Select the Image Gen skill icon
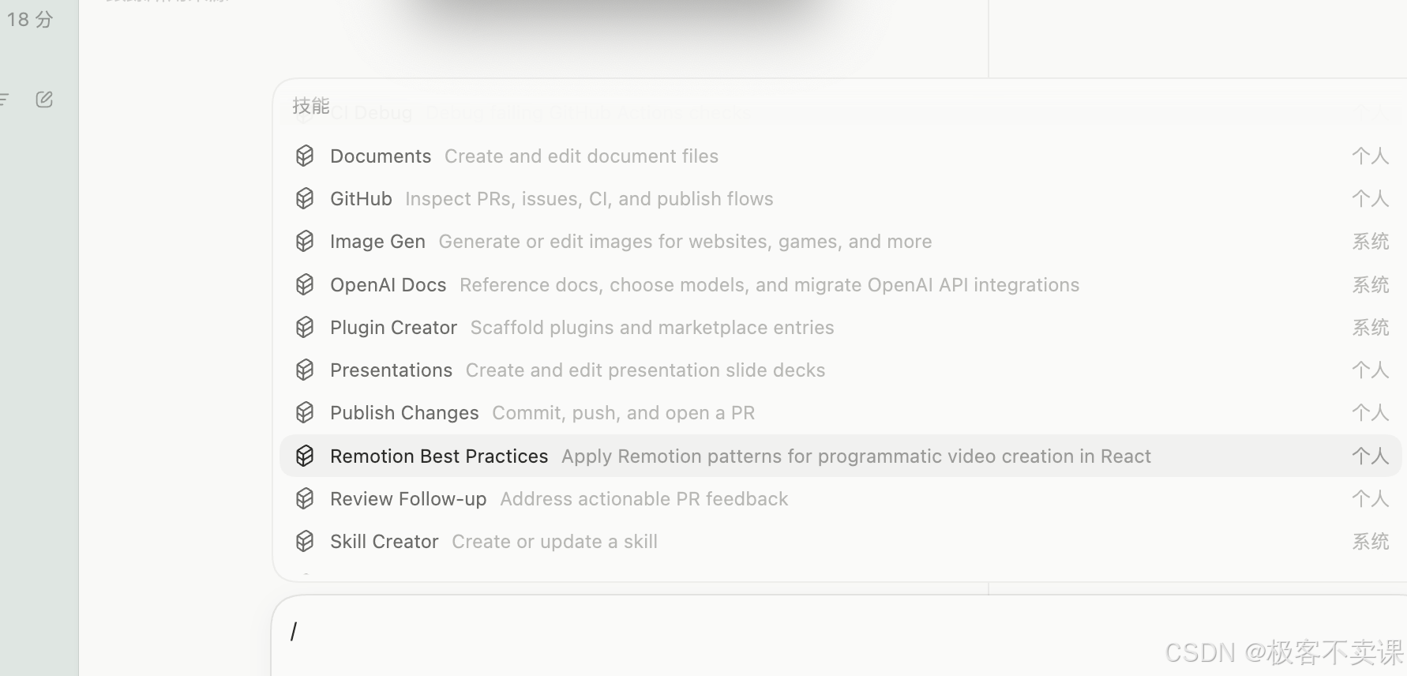Image resolution: width=1407 pixels, height=676 pixels. [x=305, y=242]
